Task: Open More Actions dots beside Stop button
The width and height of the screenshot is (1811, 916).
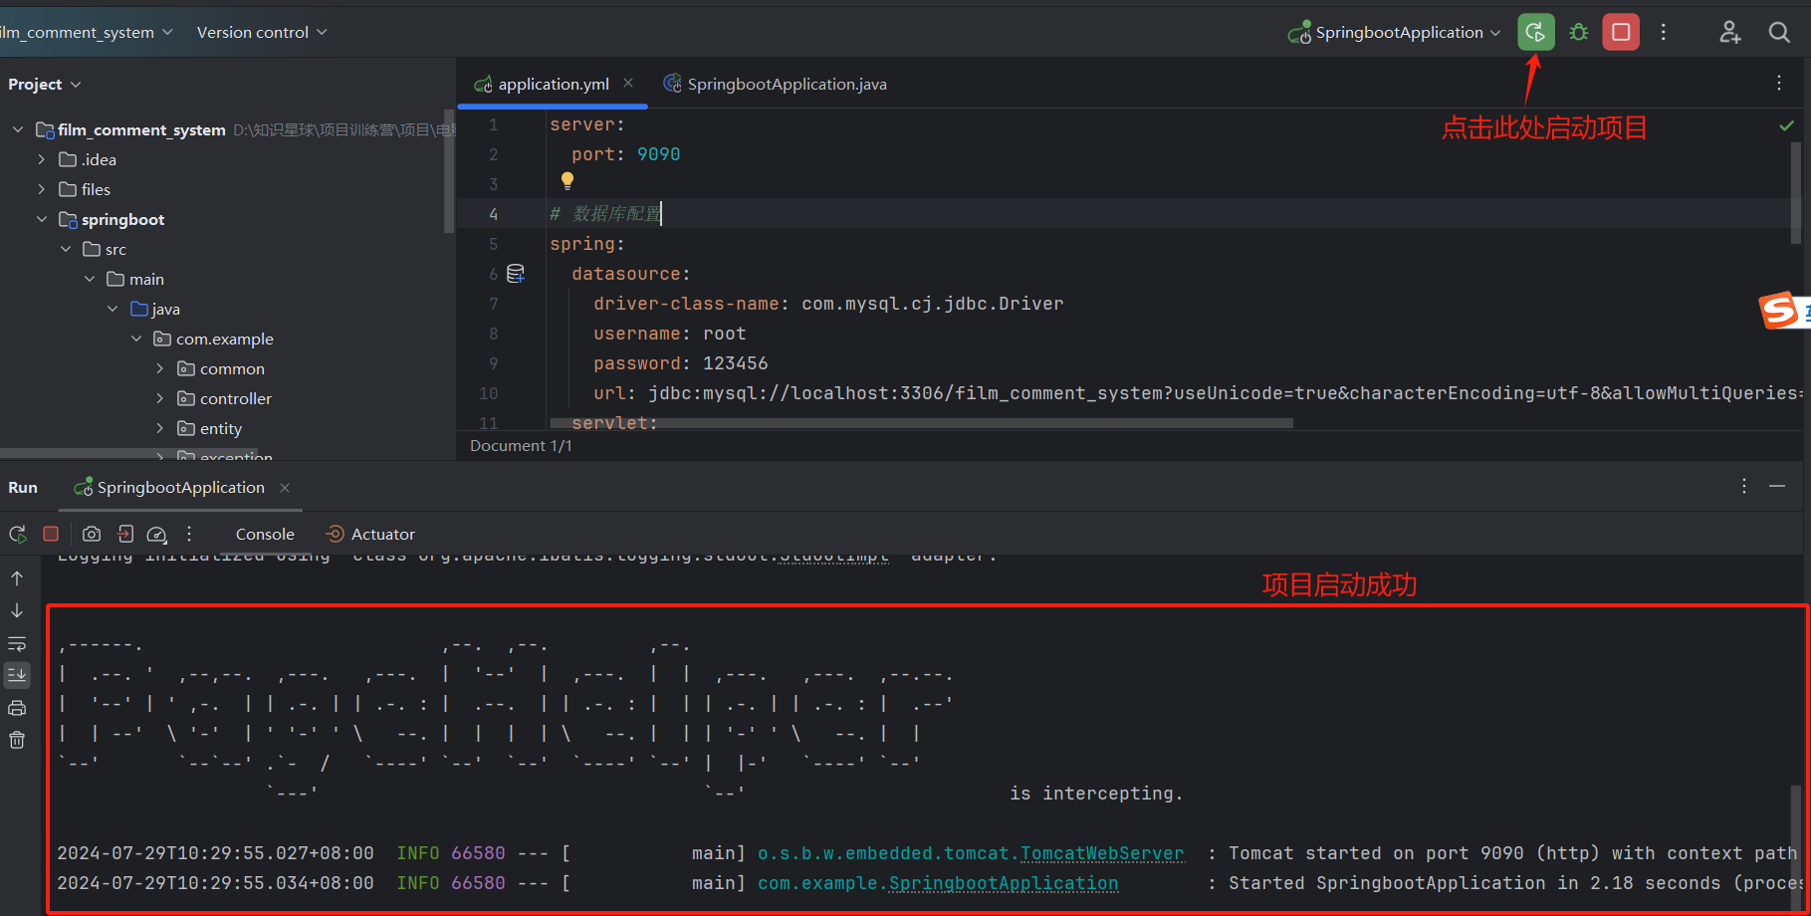Action: coord(1664,32)
